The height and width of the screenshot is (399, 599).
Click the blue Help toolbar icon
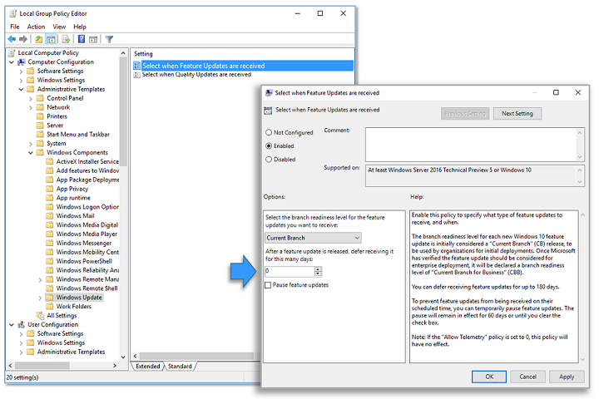pyautogui.click(x=82, y=39)
